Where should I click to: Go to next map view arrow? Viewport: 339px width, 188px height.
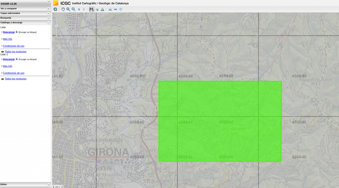pos(84,9)
